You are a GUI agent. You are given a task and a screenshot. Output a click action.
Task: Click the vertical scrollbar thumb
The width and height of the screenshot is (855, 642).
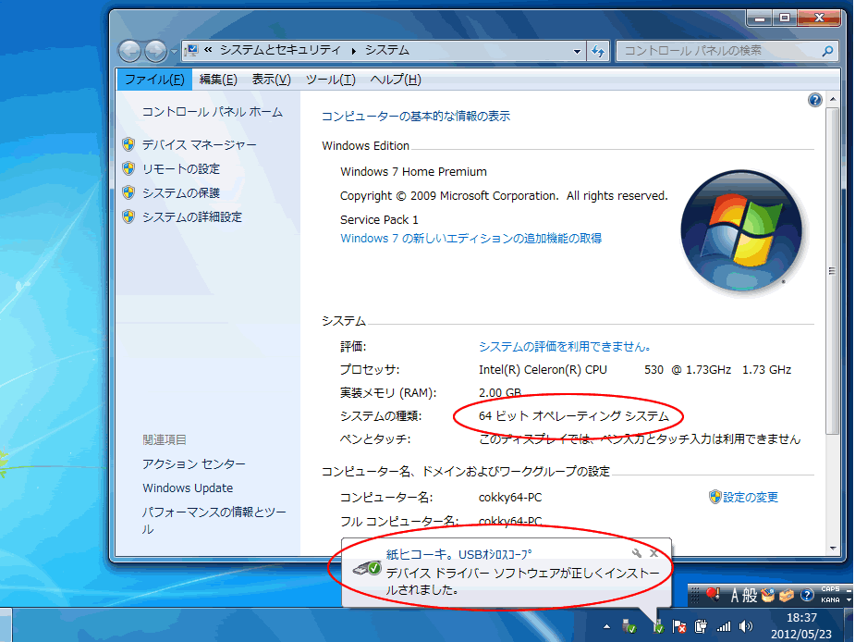[x=832, y=271]
